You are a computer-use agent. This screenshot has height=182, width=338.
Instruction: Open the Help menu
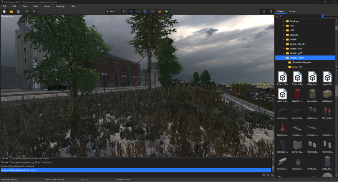(x=73, y=6)
